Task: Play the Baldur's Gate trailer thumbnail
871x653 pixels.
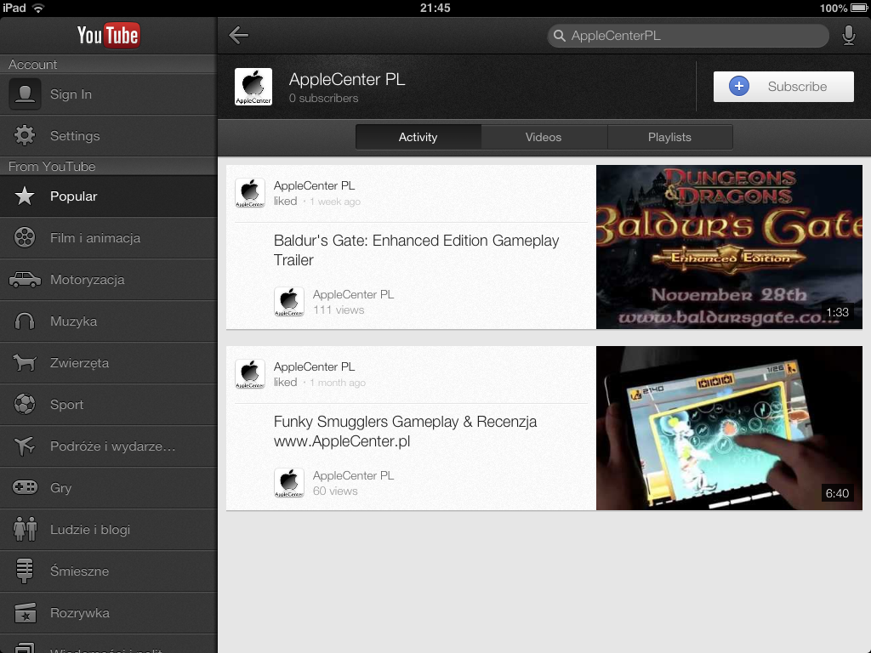Action: click(729, 247)
